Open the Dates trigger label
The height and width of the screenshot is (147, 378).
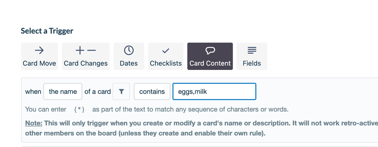pyautogui.click(x=129, y=63)
